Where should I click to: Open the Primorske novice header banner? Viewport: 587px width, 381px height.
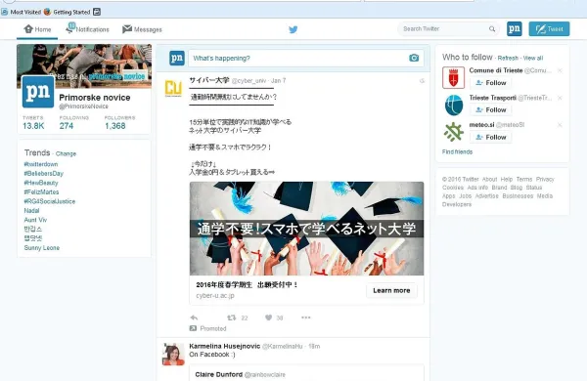click(84, 66)
